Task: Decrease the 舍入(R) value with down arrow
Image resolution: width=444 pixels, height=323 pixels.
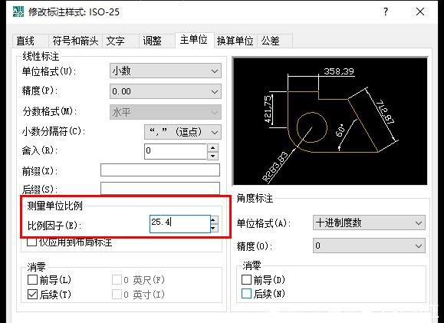Action: click(212, 156)
